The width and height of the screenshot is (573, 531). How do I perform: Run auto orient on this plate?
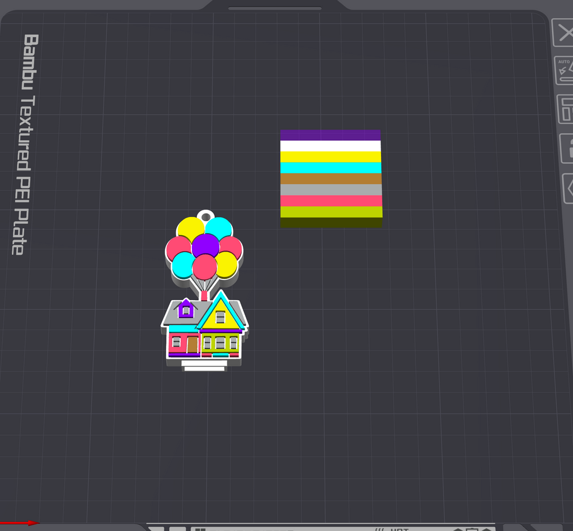coord(564,70)
